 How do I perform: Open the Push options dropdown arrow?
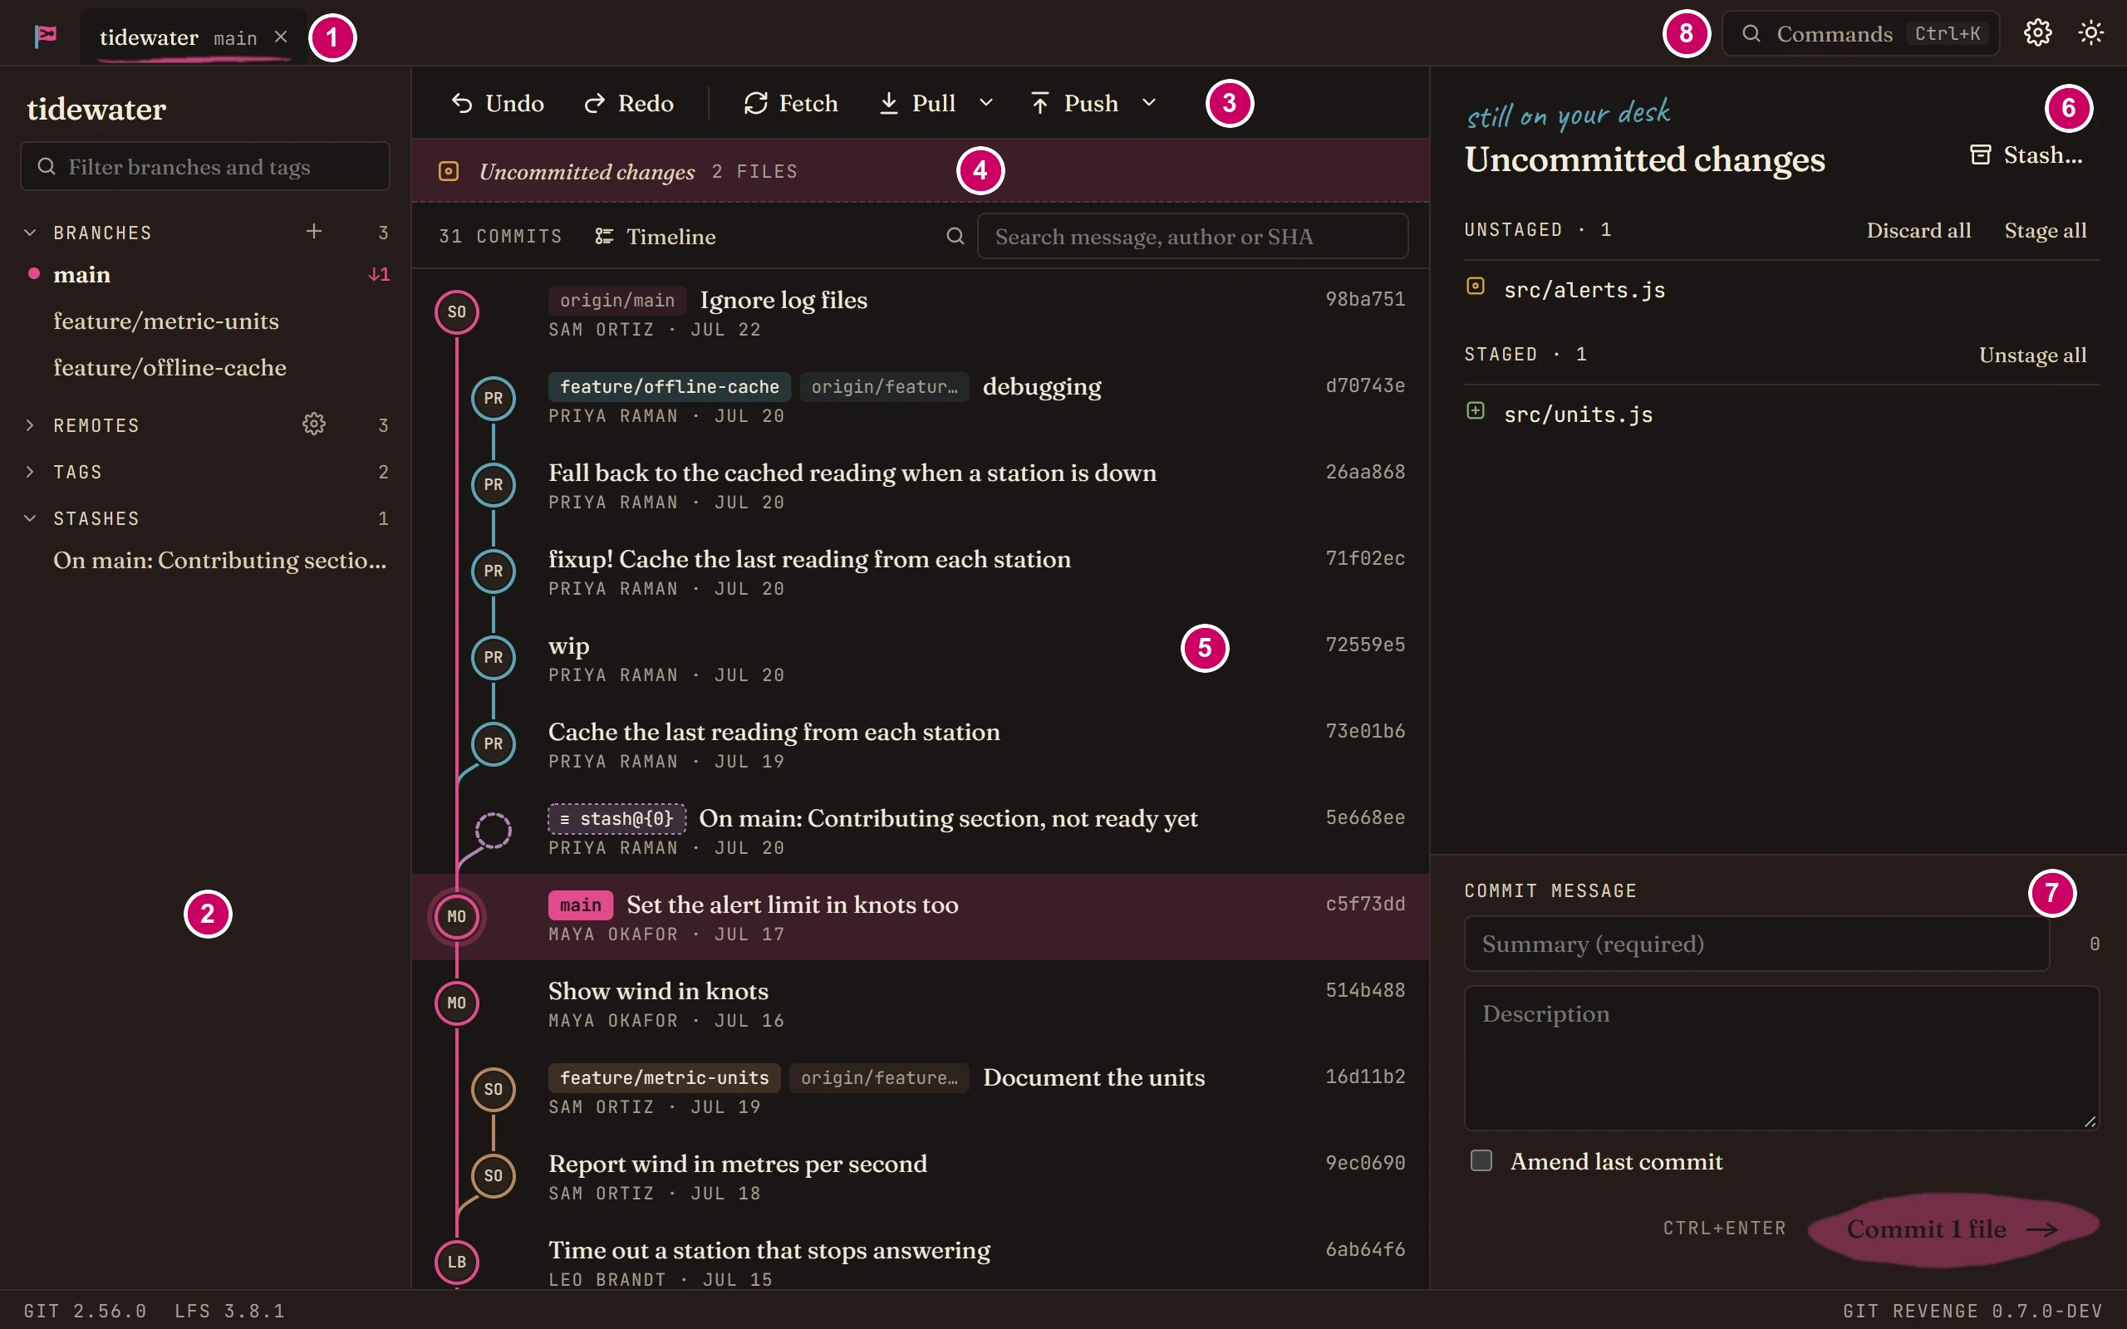[x=1149, y=104]
